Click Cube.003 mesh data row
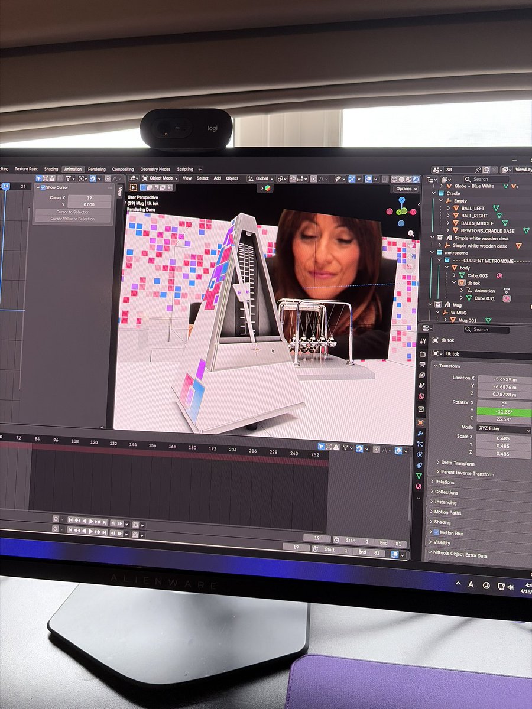The height and width of the screenshot is (709, 532). point(476,275)
